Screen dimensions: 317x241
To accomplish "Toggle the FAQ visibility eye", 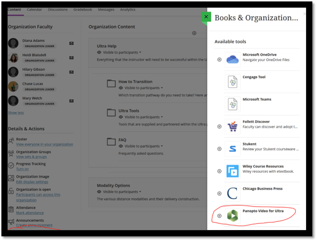I will click(120, 146).
